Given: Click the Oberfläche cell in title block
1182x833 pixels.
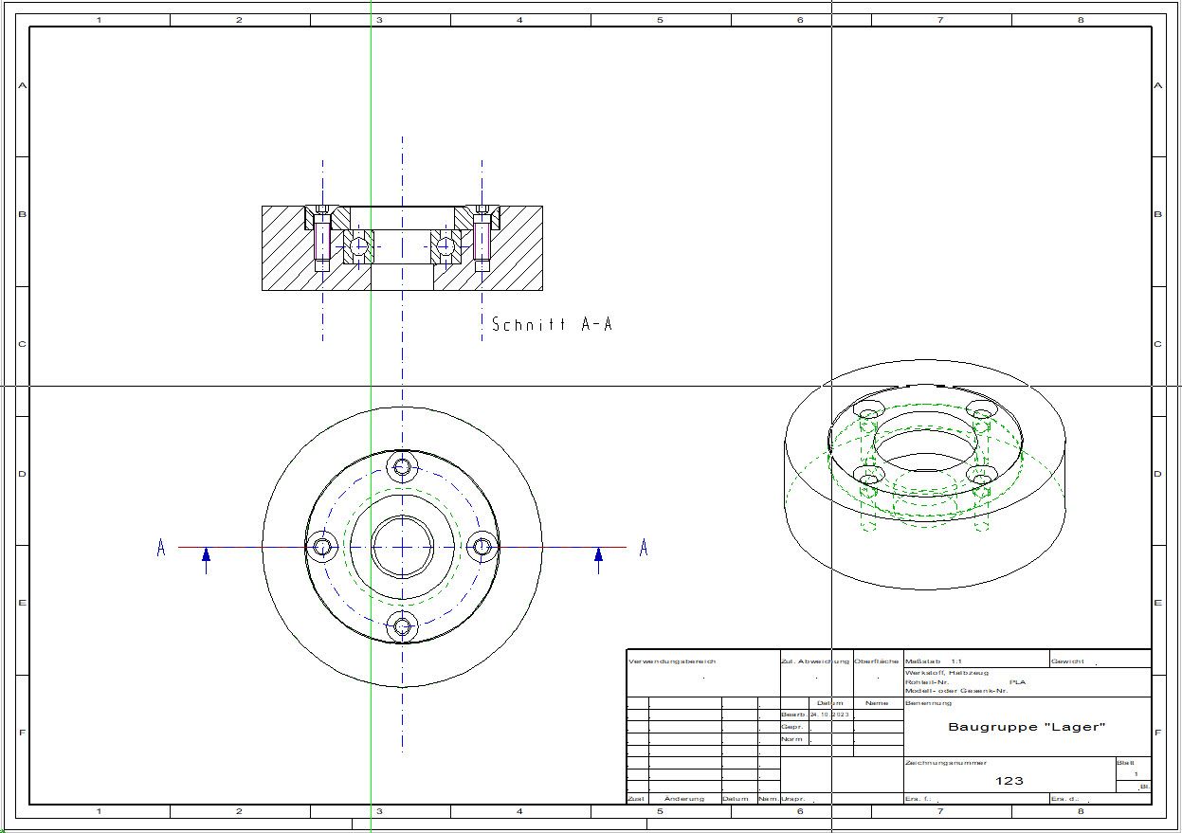Looking at the screenshot, I should 877,673.
